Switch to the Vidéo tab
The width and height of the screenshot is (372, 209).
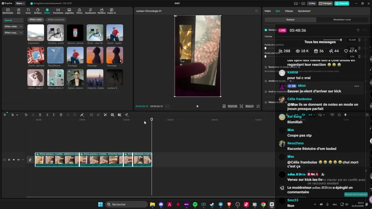pos(267,11)
